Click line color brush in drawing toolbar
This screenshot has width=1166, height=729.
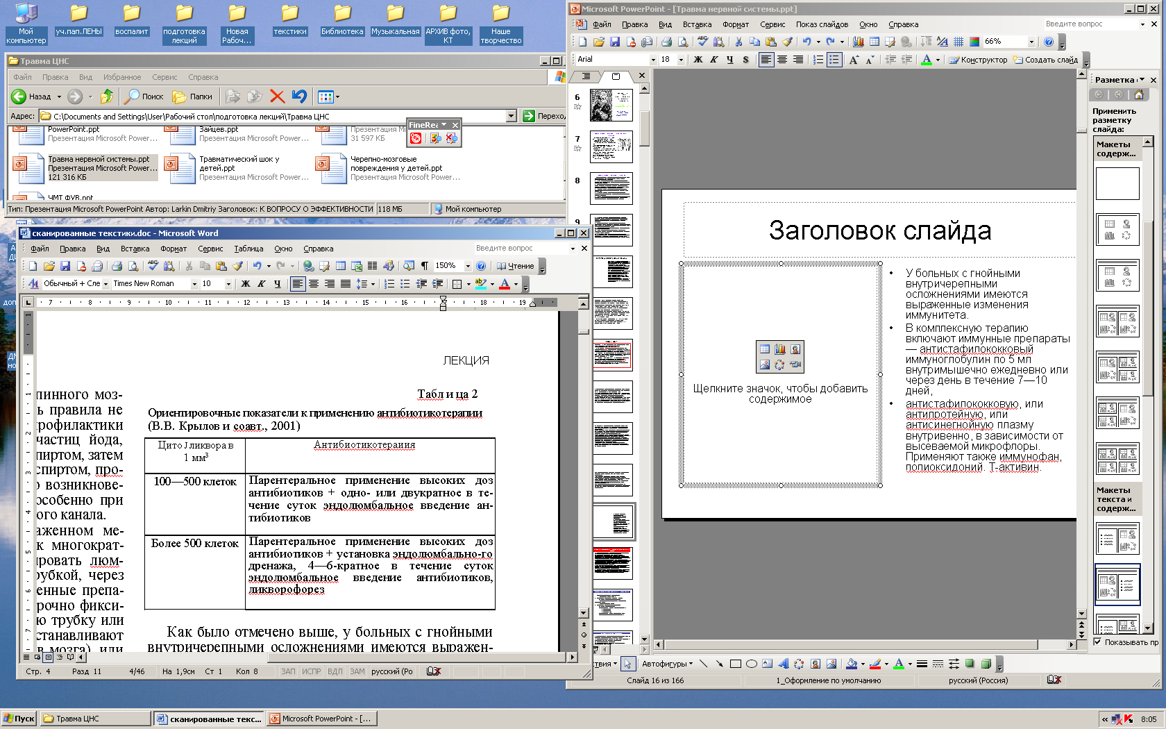pos(875,664)
